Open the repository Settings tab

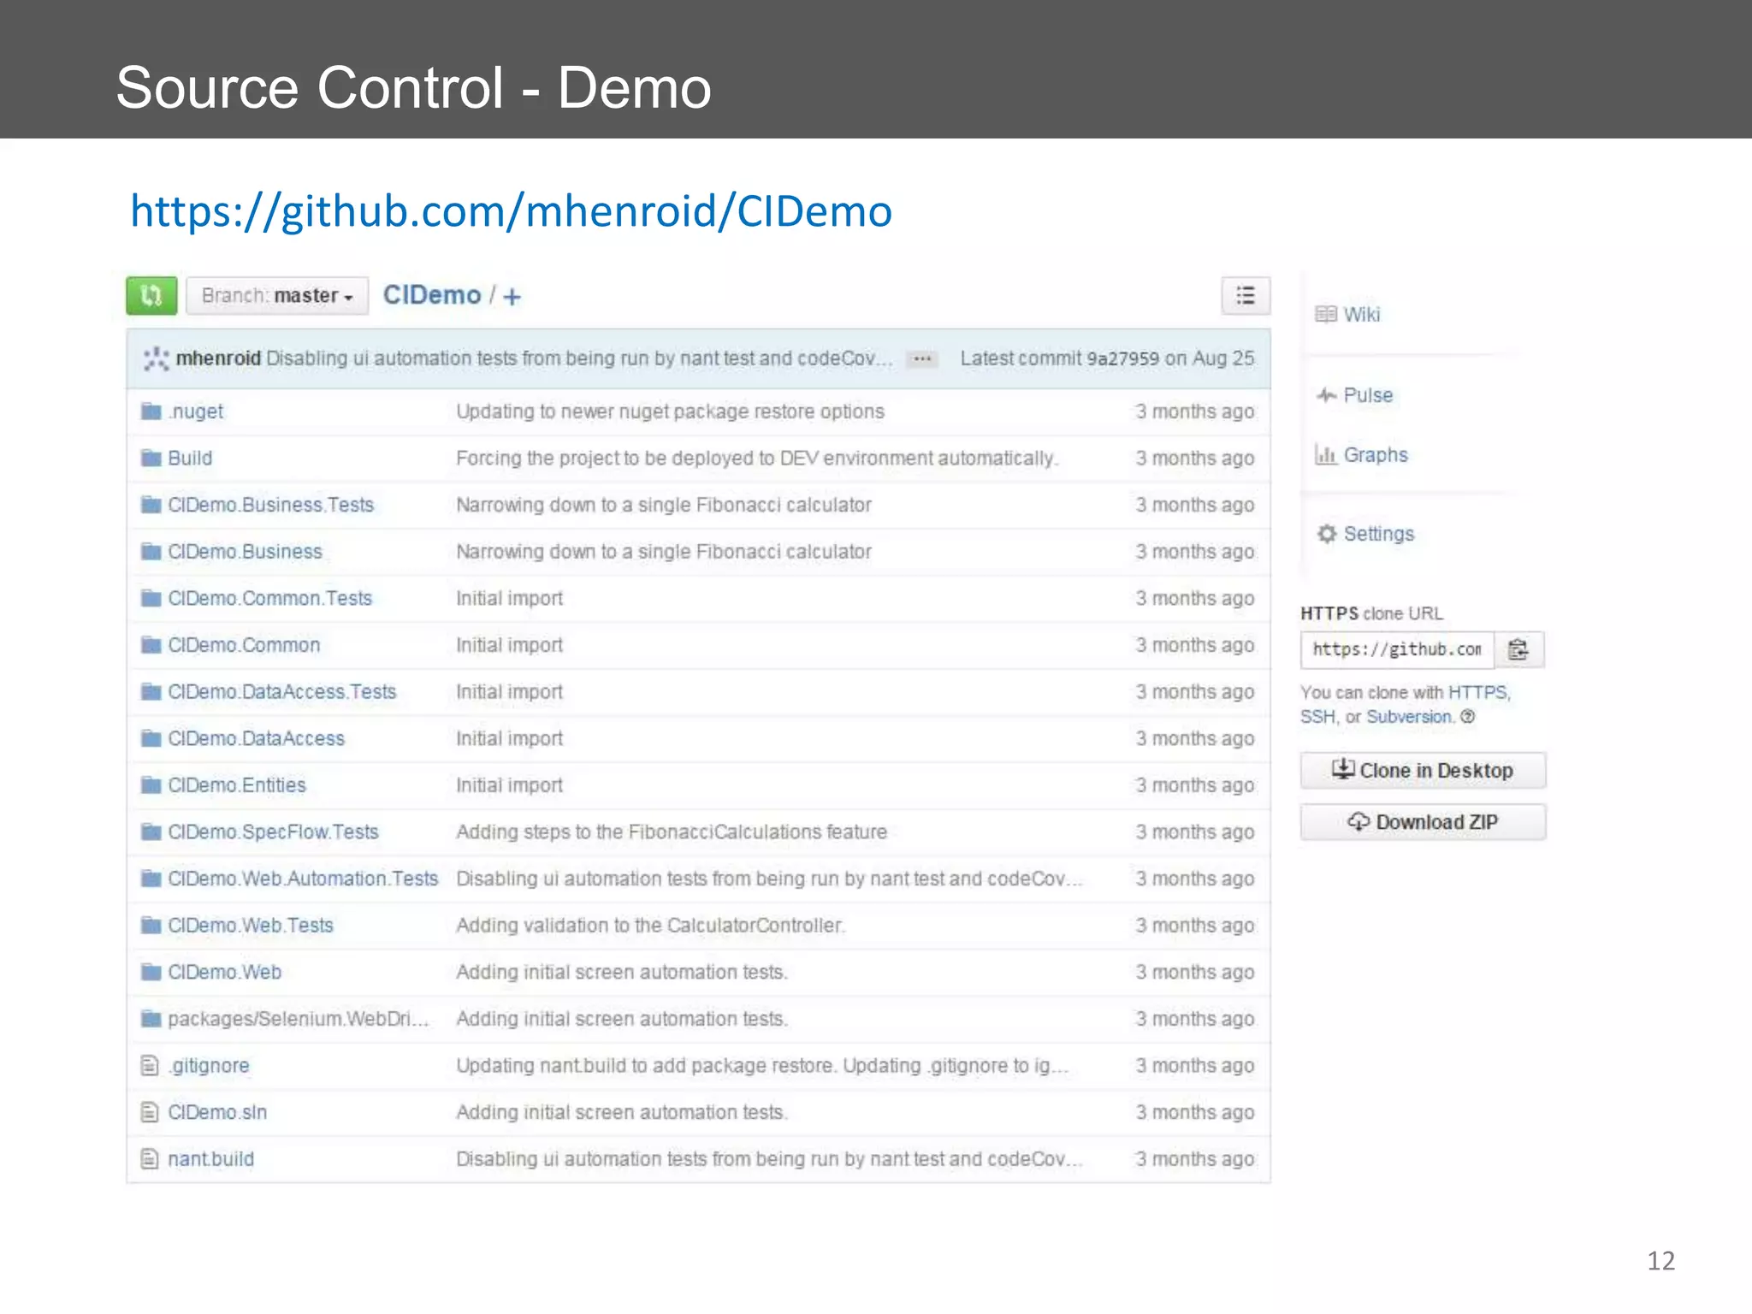[x=1379, y=534]
